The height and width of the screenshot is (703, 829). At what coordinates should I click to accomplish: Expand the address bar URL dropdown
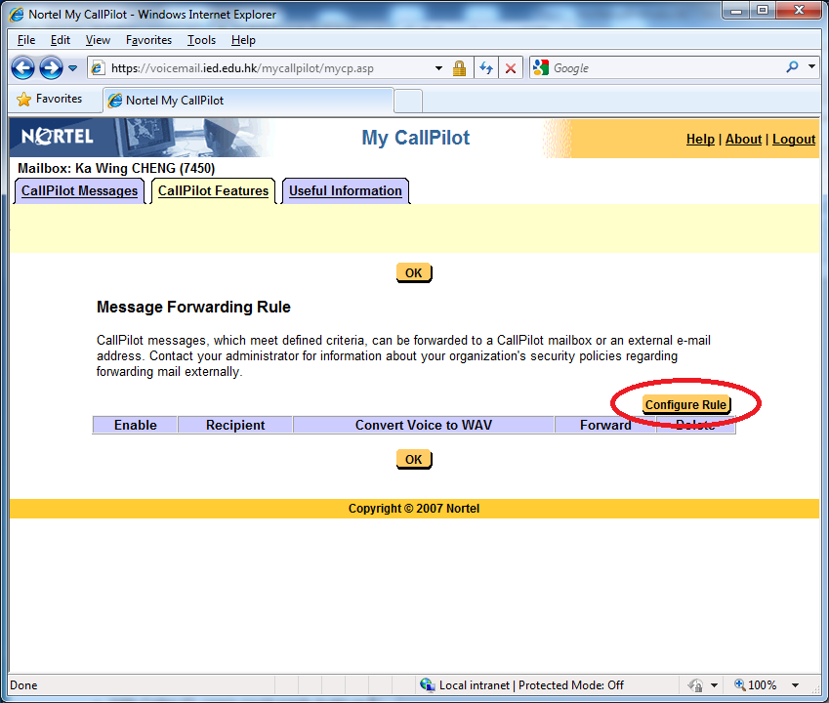pos(438,68)
